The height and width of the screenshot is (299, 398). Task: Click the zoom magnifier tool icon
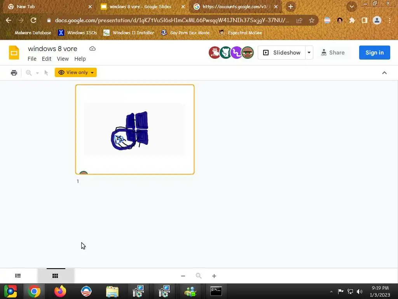[x=29, y=73]
